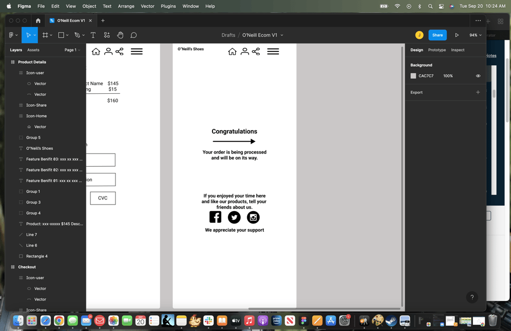
Task: Open the Comment tool
Action: click(133, 35)
